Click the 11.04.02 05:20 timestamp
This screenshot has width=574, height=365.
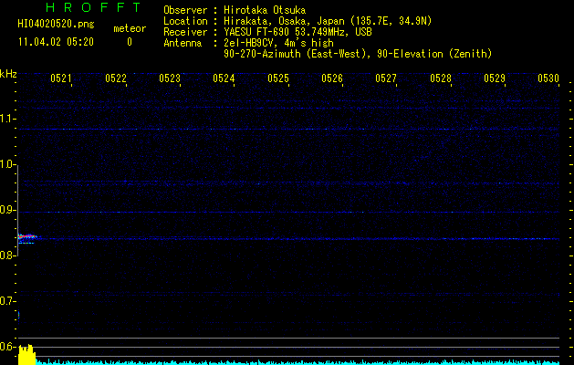point(56,42)
